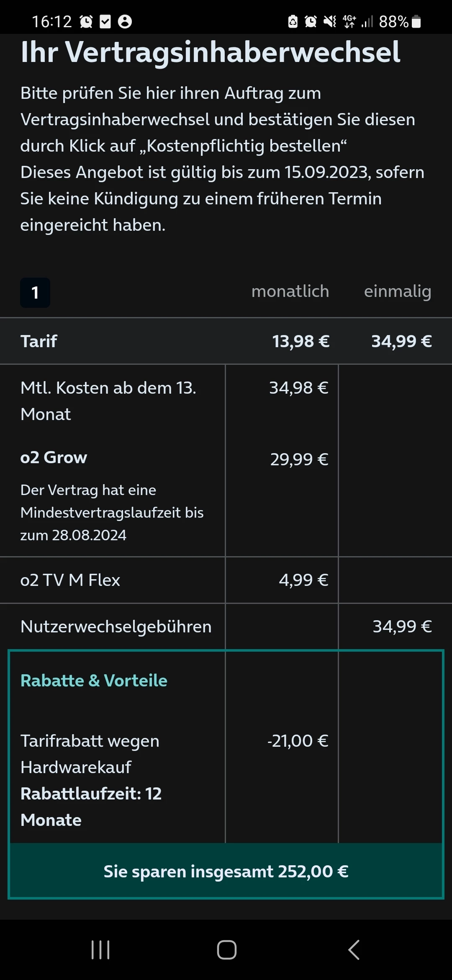This screenshot has width=452, height=980.
Task: Tap the alarm icon next to the clock
Action: click(86, 21)
